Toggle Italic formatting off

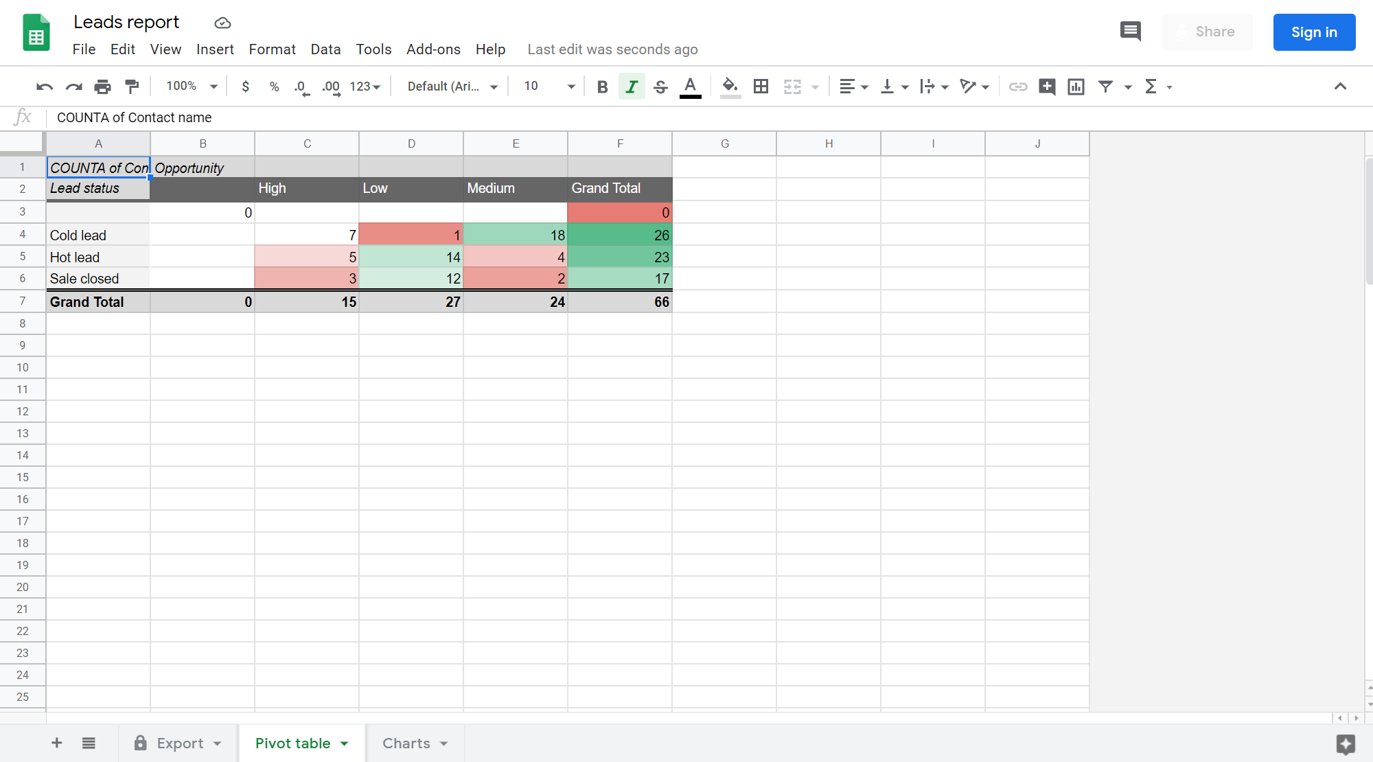pyautogui.click(x=632, y=86)
